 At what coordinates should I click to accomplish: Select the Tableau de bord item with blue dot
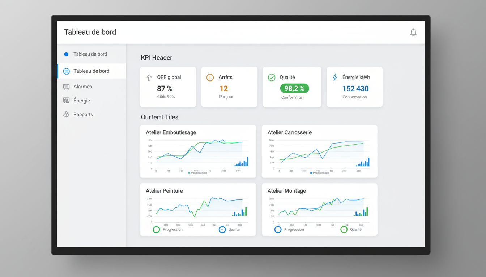(90, 54)
